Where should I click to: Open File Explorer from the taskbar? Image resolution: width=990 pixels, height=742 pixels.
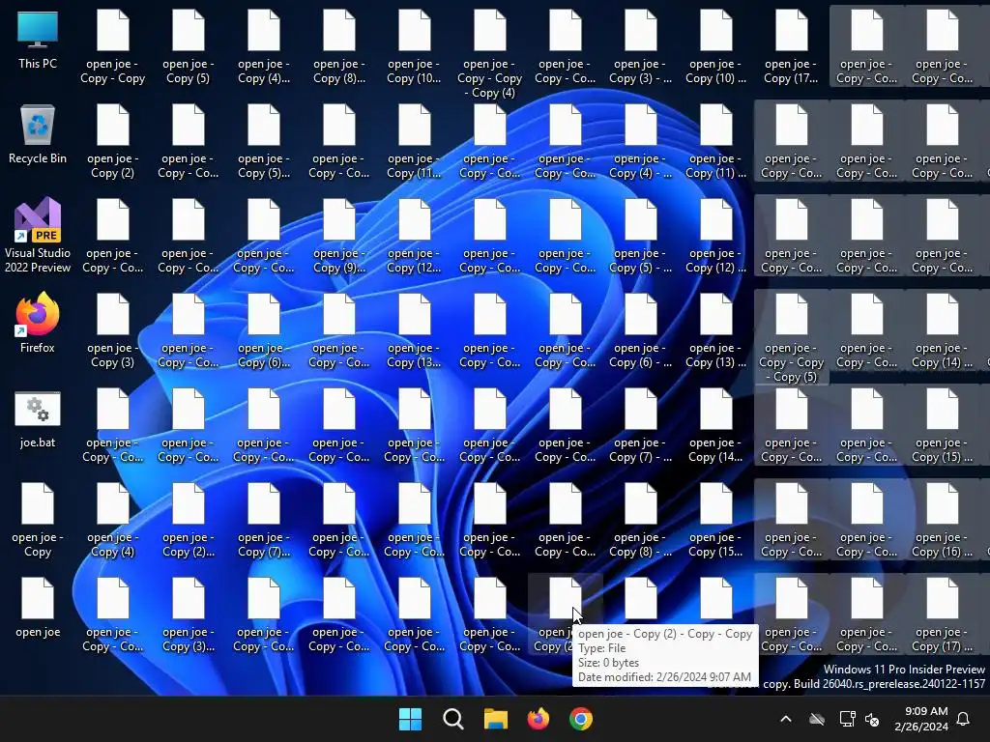click(496, 719)
